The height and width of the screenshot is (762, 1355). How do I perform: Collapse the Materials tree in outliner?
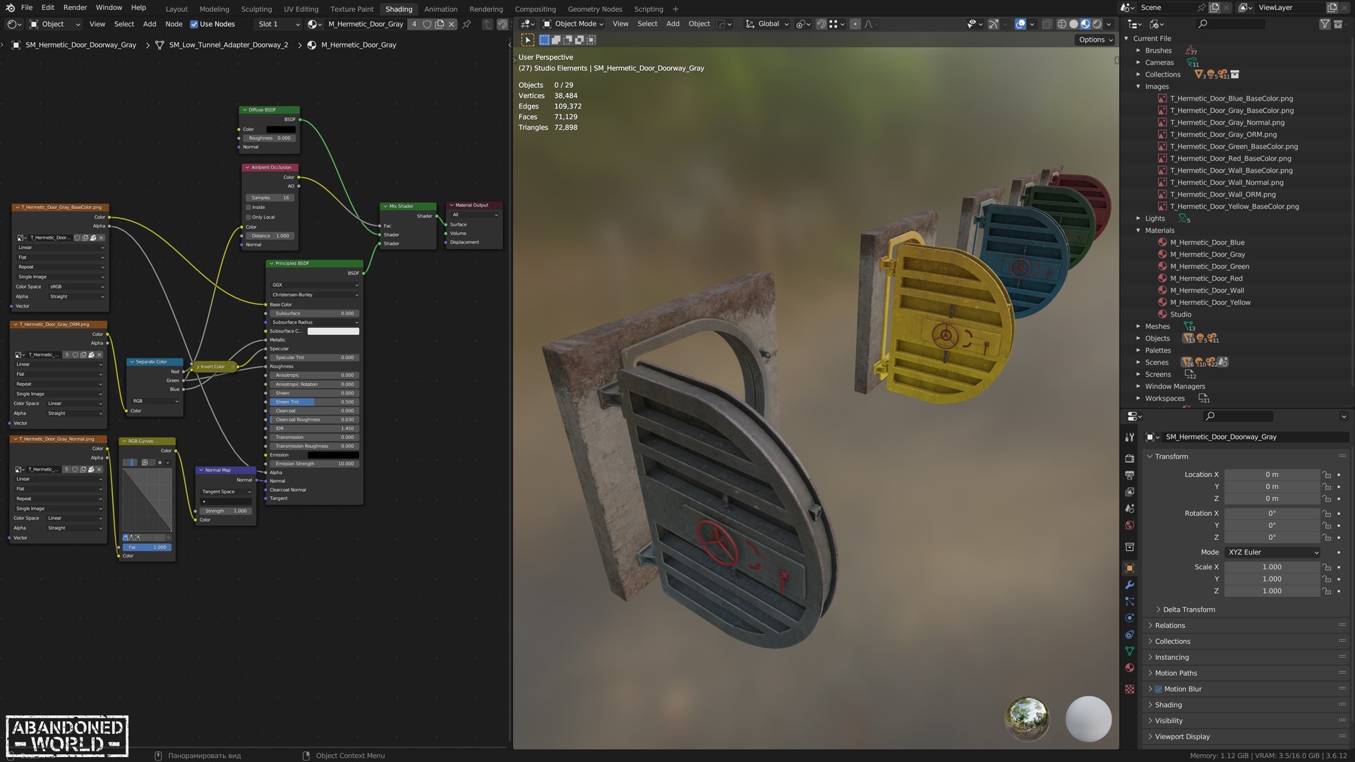[x=1138, y=231]
